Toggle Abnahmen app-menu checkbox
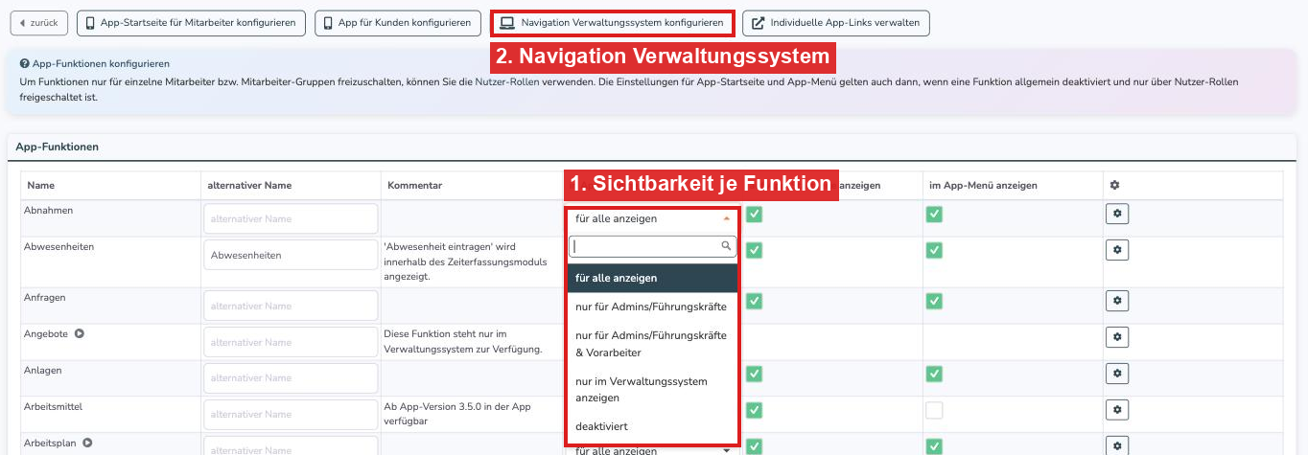 [x=934, y=215]
